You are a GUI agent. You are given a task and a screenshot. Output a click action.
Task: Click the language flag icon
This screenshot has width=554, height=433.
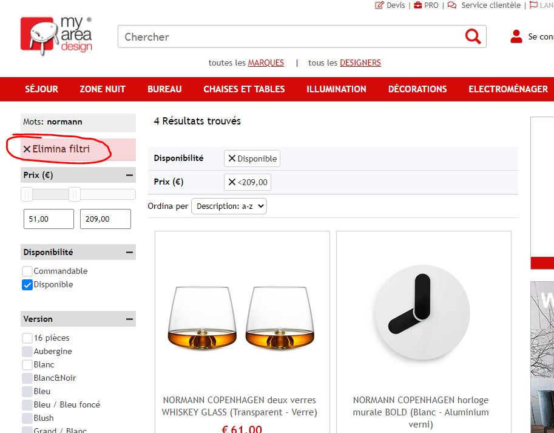(534, 5)
